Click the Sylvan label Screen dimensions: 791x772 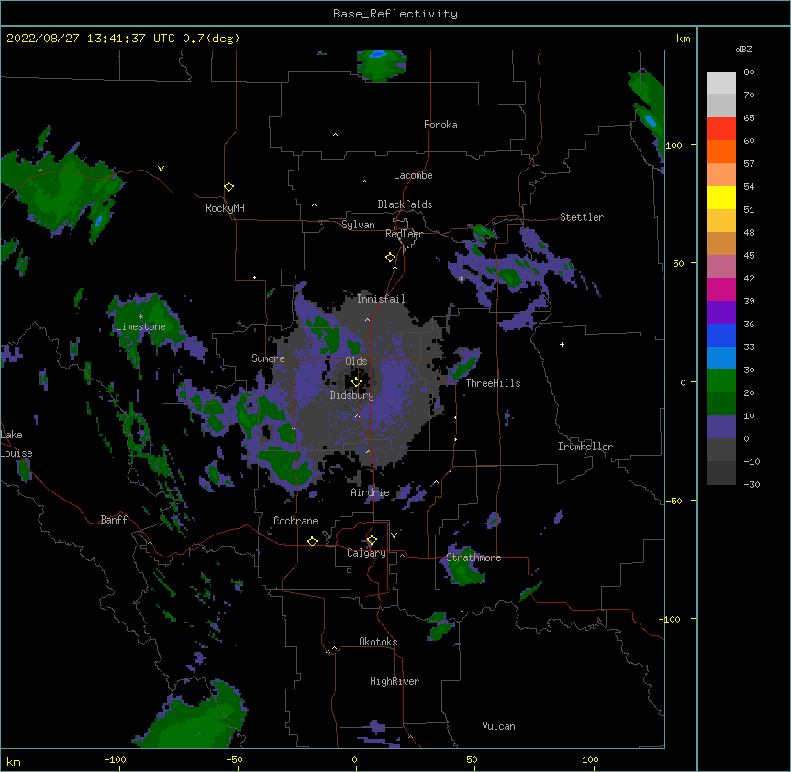(358, 225)
